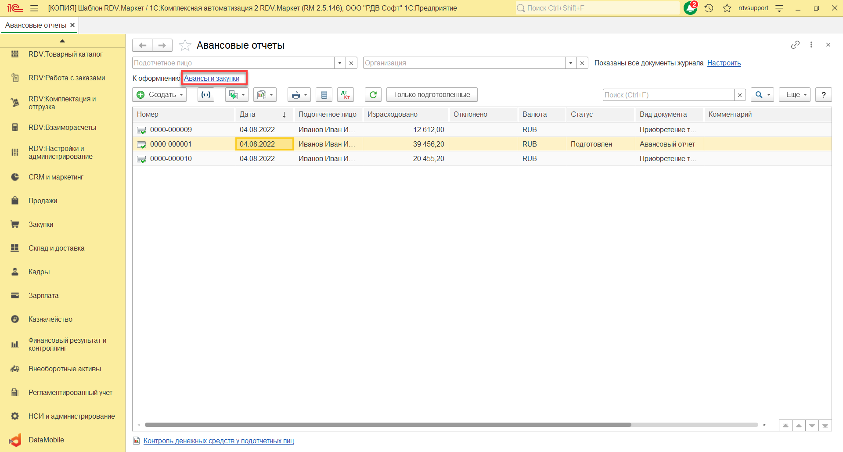Image resolution: width=843 pixels, height=452 pixels.
Task: Open the Авансы и закупки link
Action: point(212,79)
